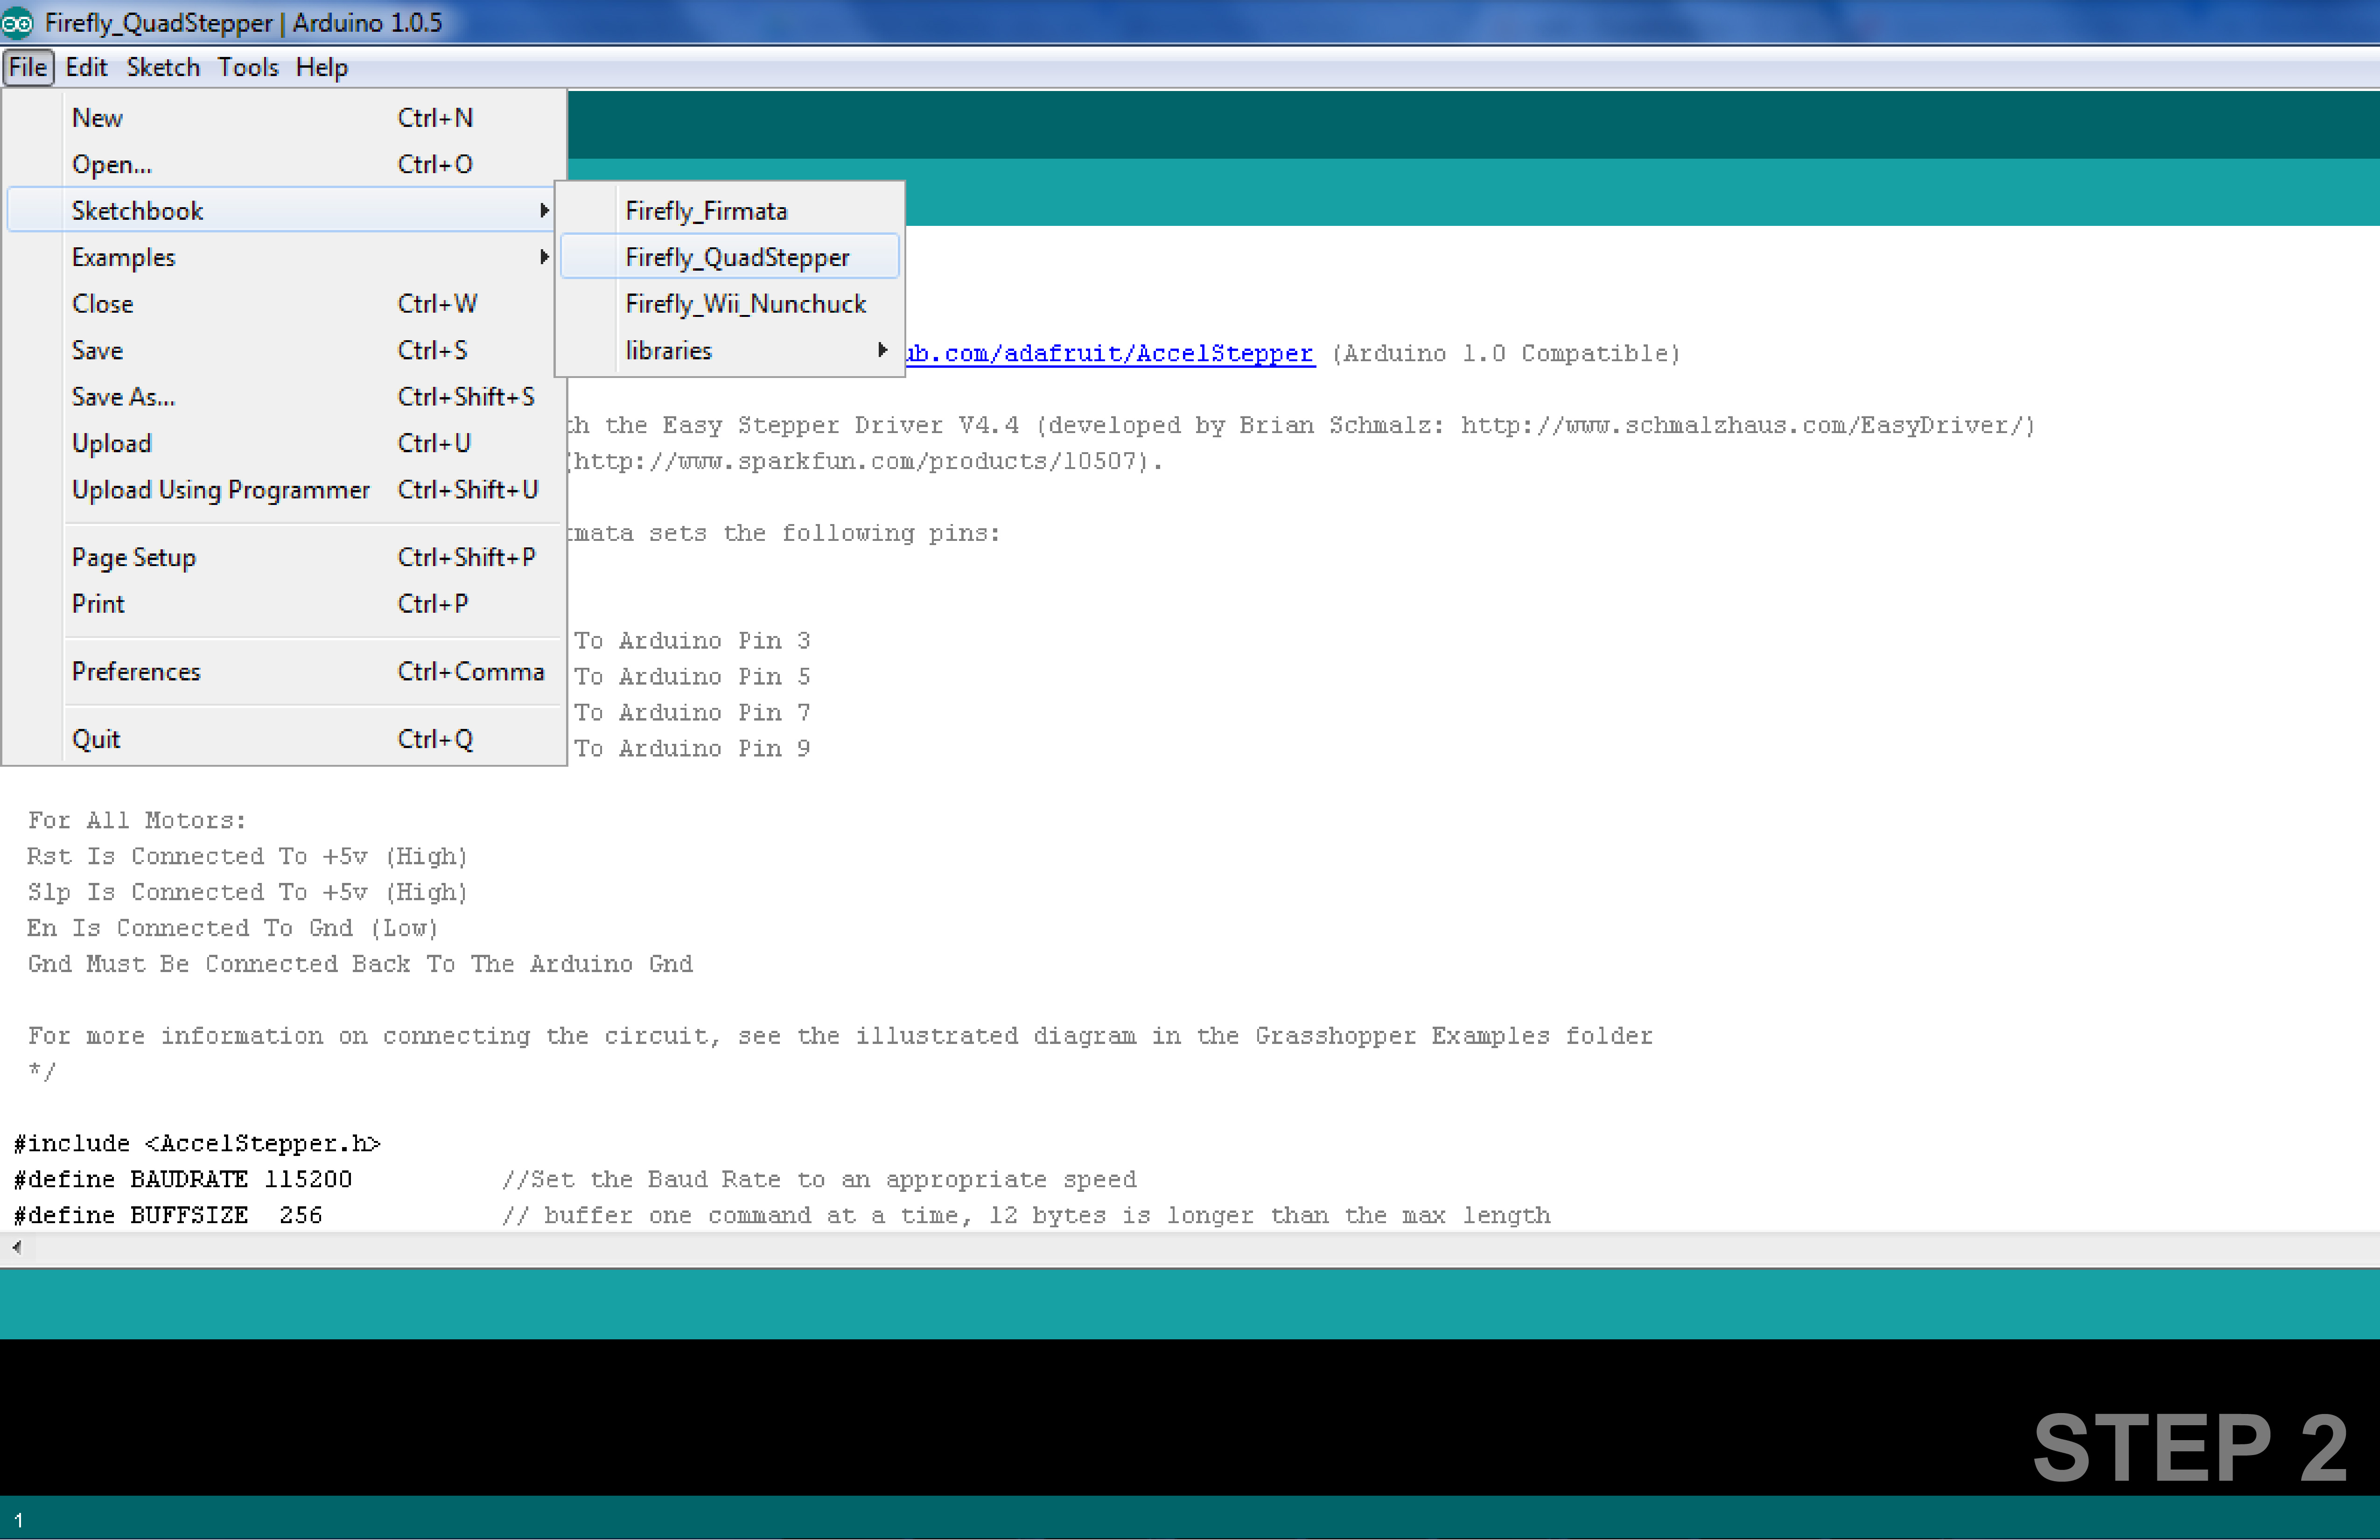
Task: Choose Upload Using Programmer
Action: 285,489
